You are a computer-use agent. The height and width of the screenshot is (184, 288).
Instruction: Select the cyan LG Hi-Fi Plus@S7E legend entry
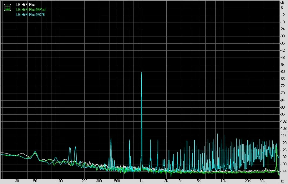point(31,14)
